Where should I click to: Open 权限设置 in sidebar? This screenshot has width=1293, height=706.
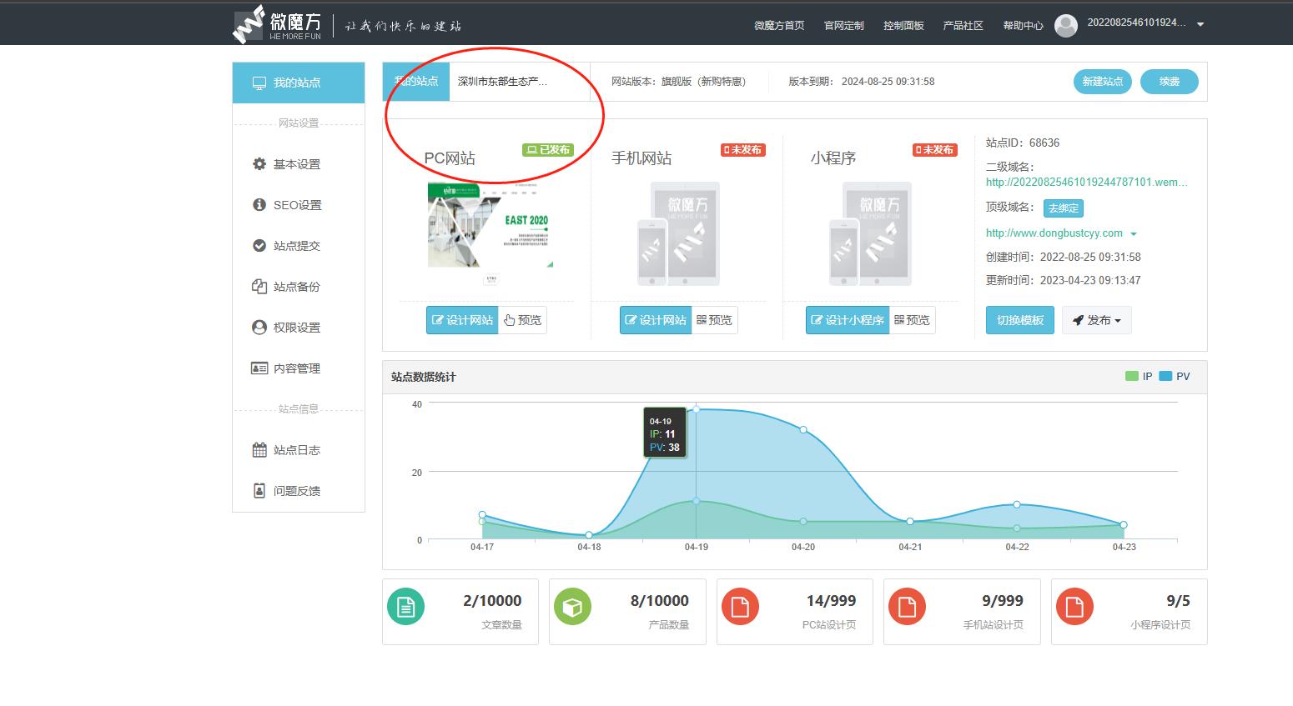click(299, 328)
